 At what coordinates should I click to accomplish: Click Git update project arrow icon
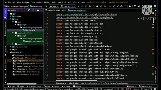click(114, 6)
